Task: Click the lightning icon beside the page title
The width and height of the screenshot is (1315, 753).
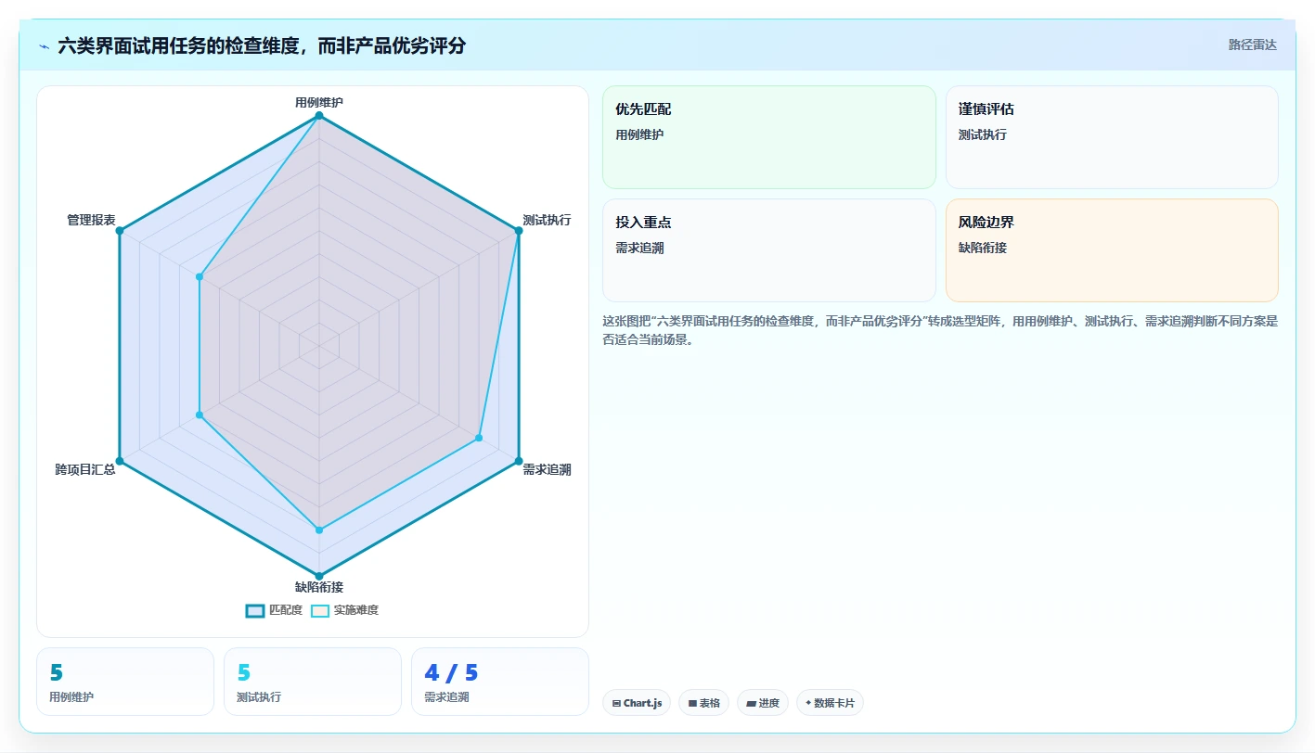Action: point(44,45)
